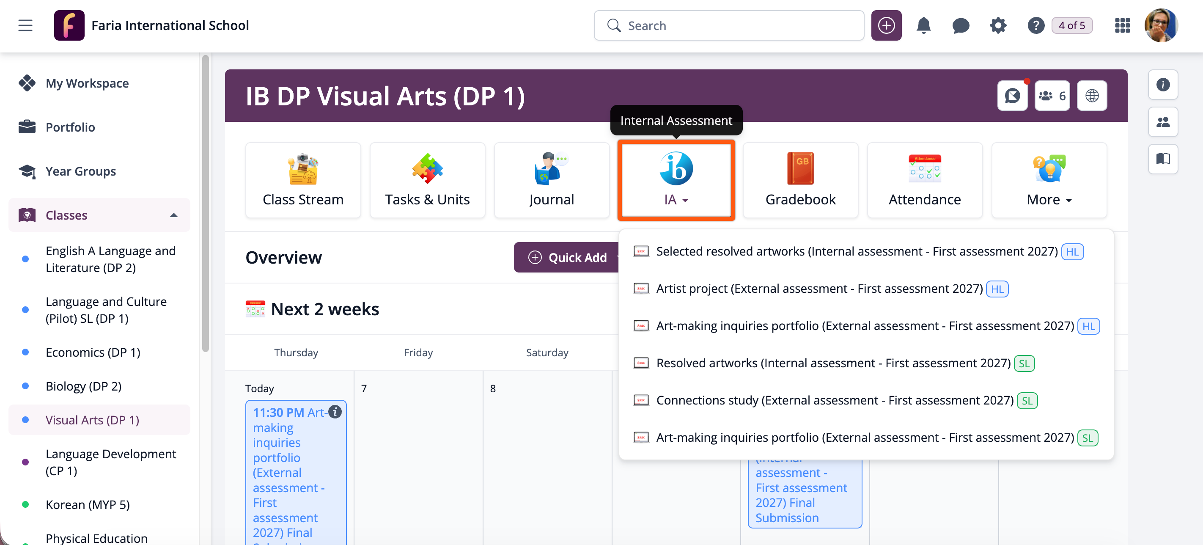The width and height of the screenshot is (1203, 545).
Task: Click the Search input field
Action: pos(728,25)
